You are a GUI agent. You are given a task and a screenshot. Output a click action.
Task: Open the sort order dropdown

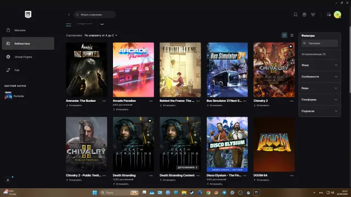tap(101, 35)
